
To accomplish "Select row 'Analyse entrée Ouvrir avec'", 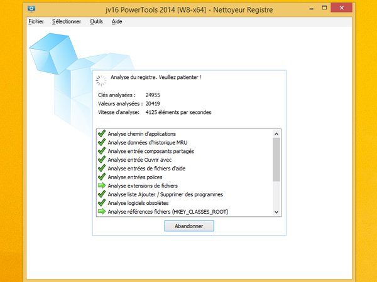I will coord(185,160).
